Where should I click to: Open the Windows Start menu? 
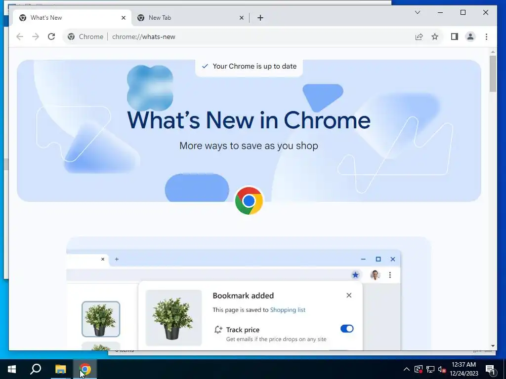(12, 369)
